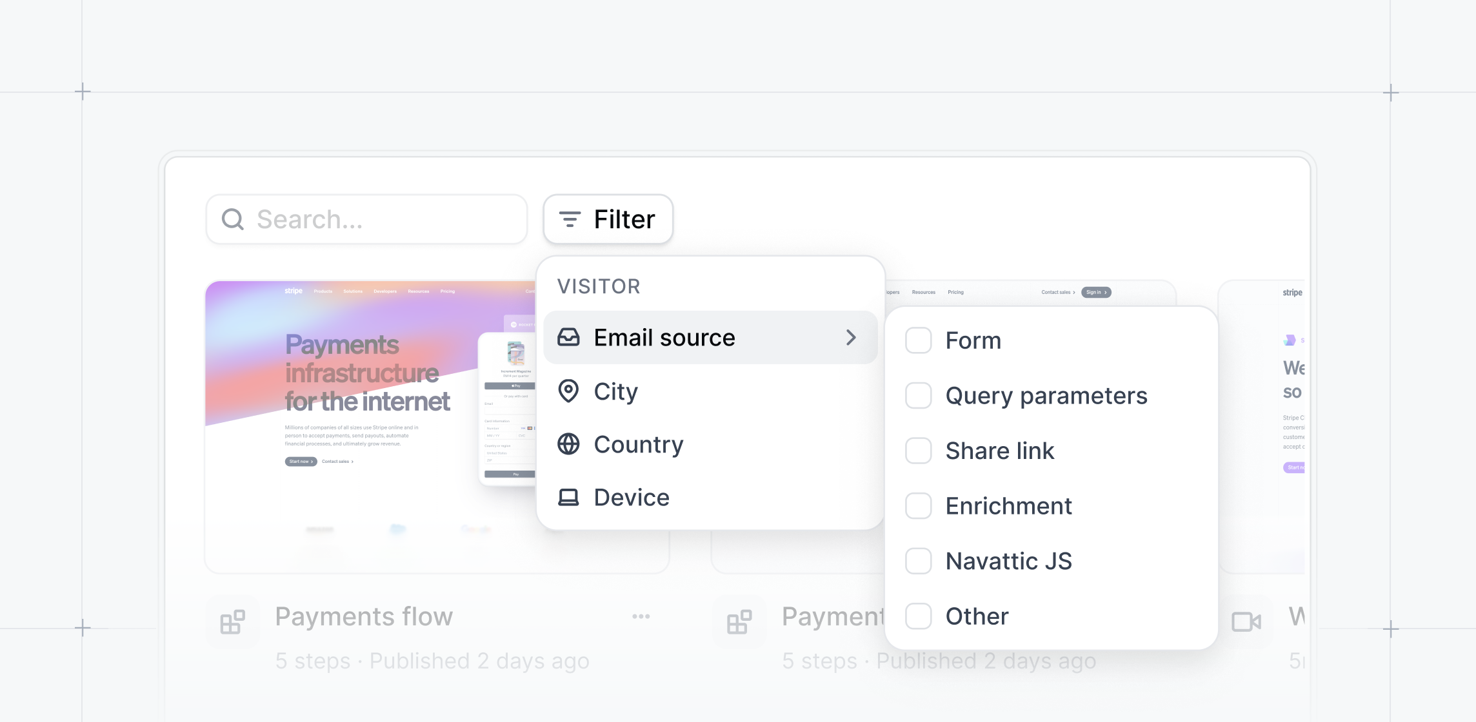Check the Form checkbox
The height and width of the screenshot is (722, 1476).
[918, 340]
